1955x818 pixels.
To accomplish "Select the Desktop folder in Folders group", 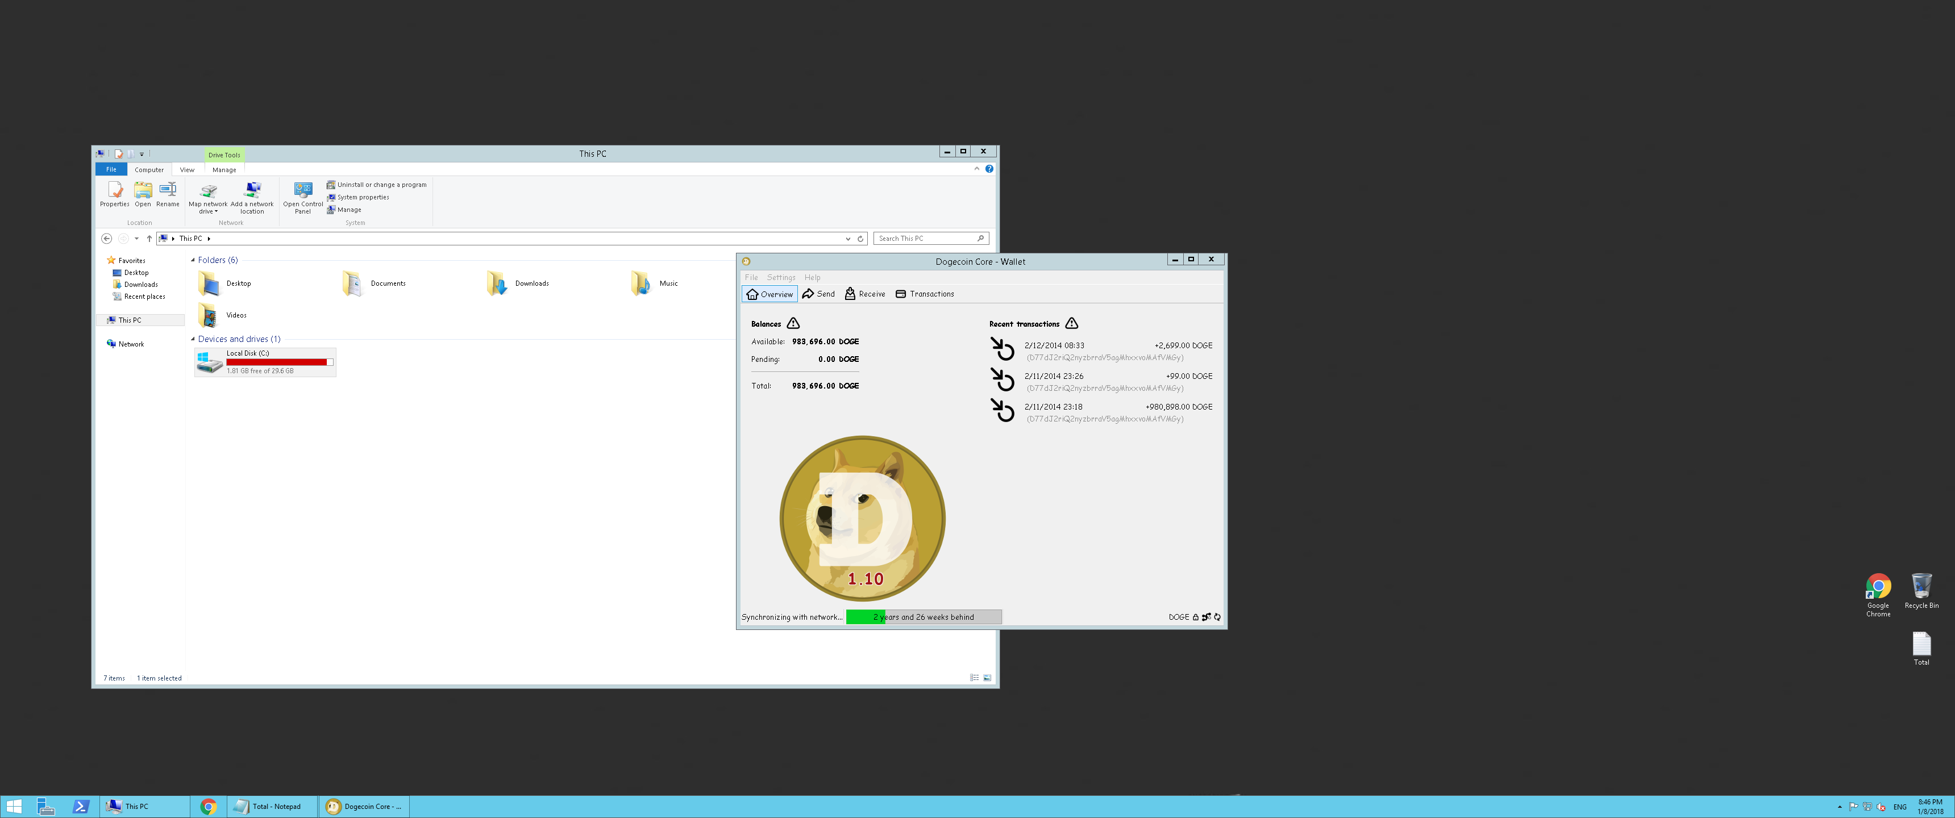I will [224, 284].
